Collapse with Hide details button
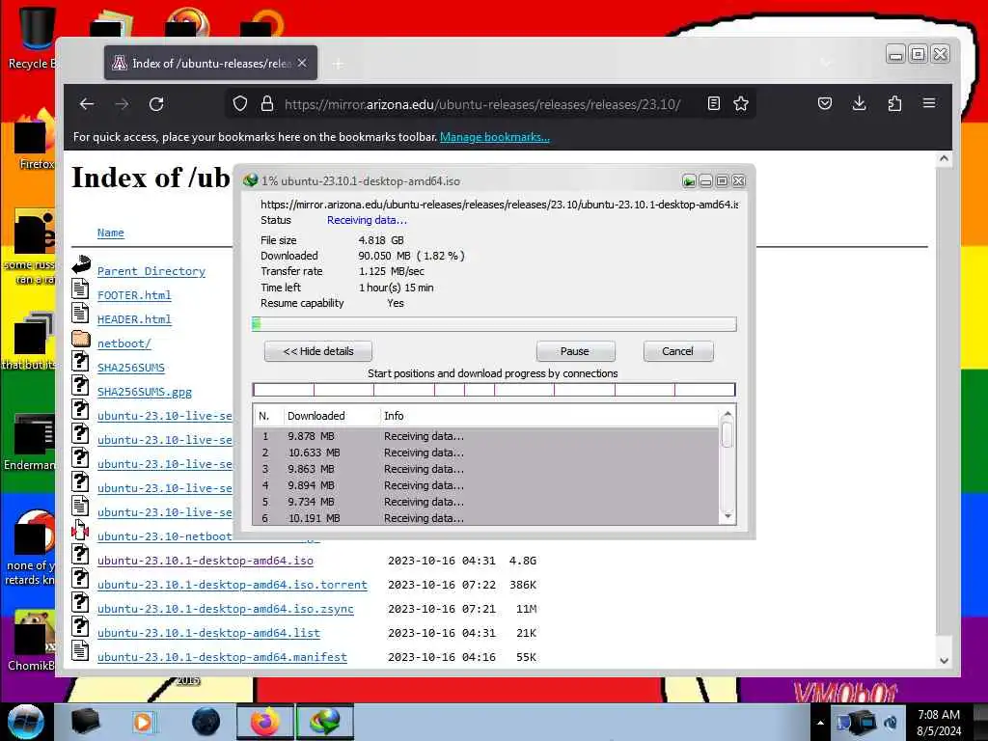This screenshot has height=741, width=988. (318, 351)
